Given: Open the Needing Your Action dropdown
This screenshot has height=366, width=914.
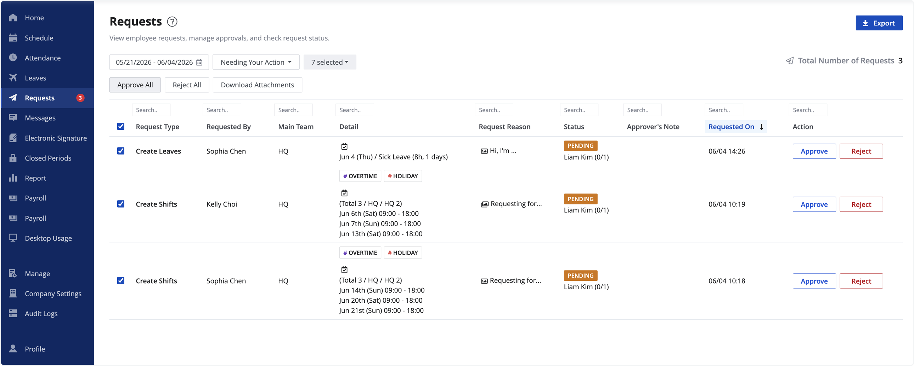Looking at the screenshot, I should click(256, 62).
